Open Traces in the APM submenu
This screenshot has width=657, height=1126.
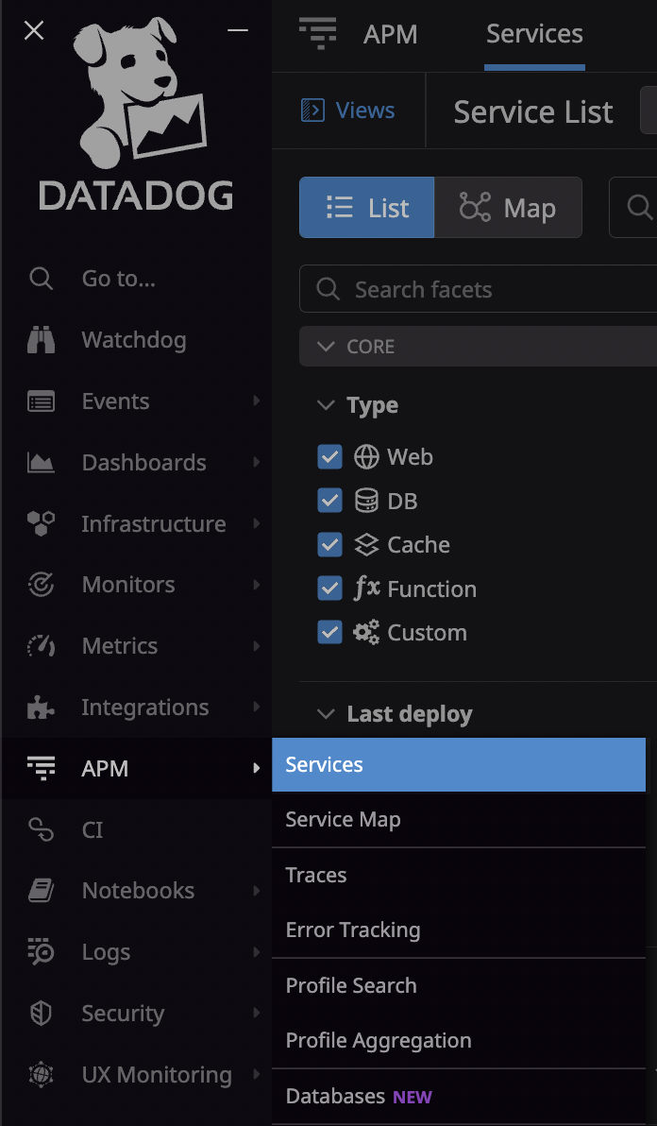click(316, 875)
